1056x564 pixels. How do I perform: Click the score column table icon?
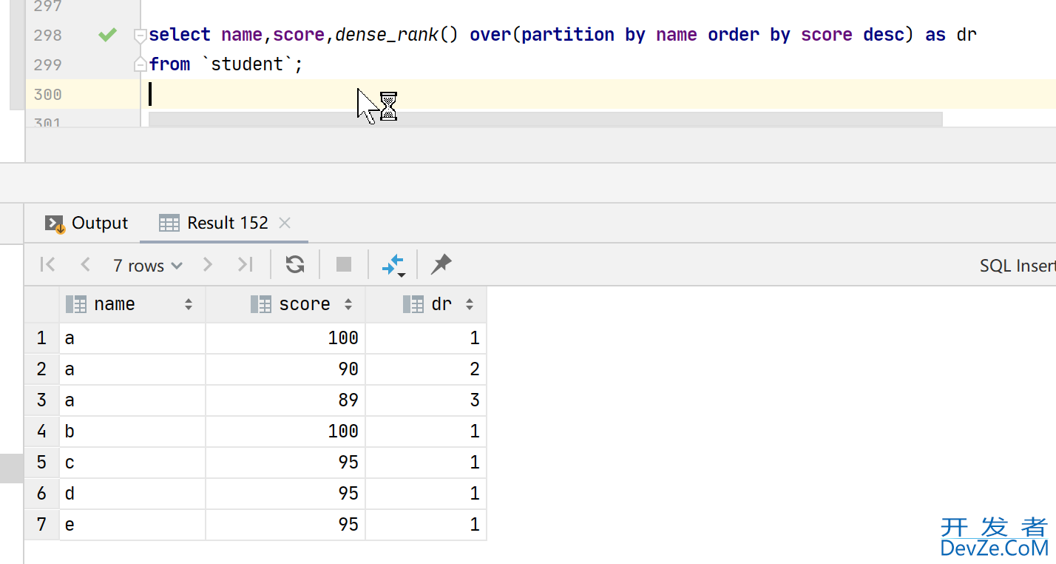pyautogui.click(x=260, y=304)
